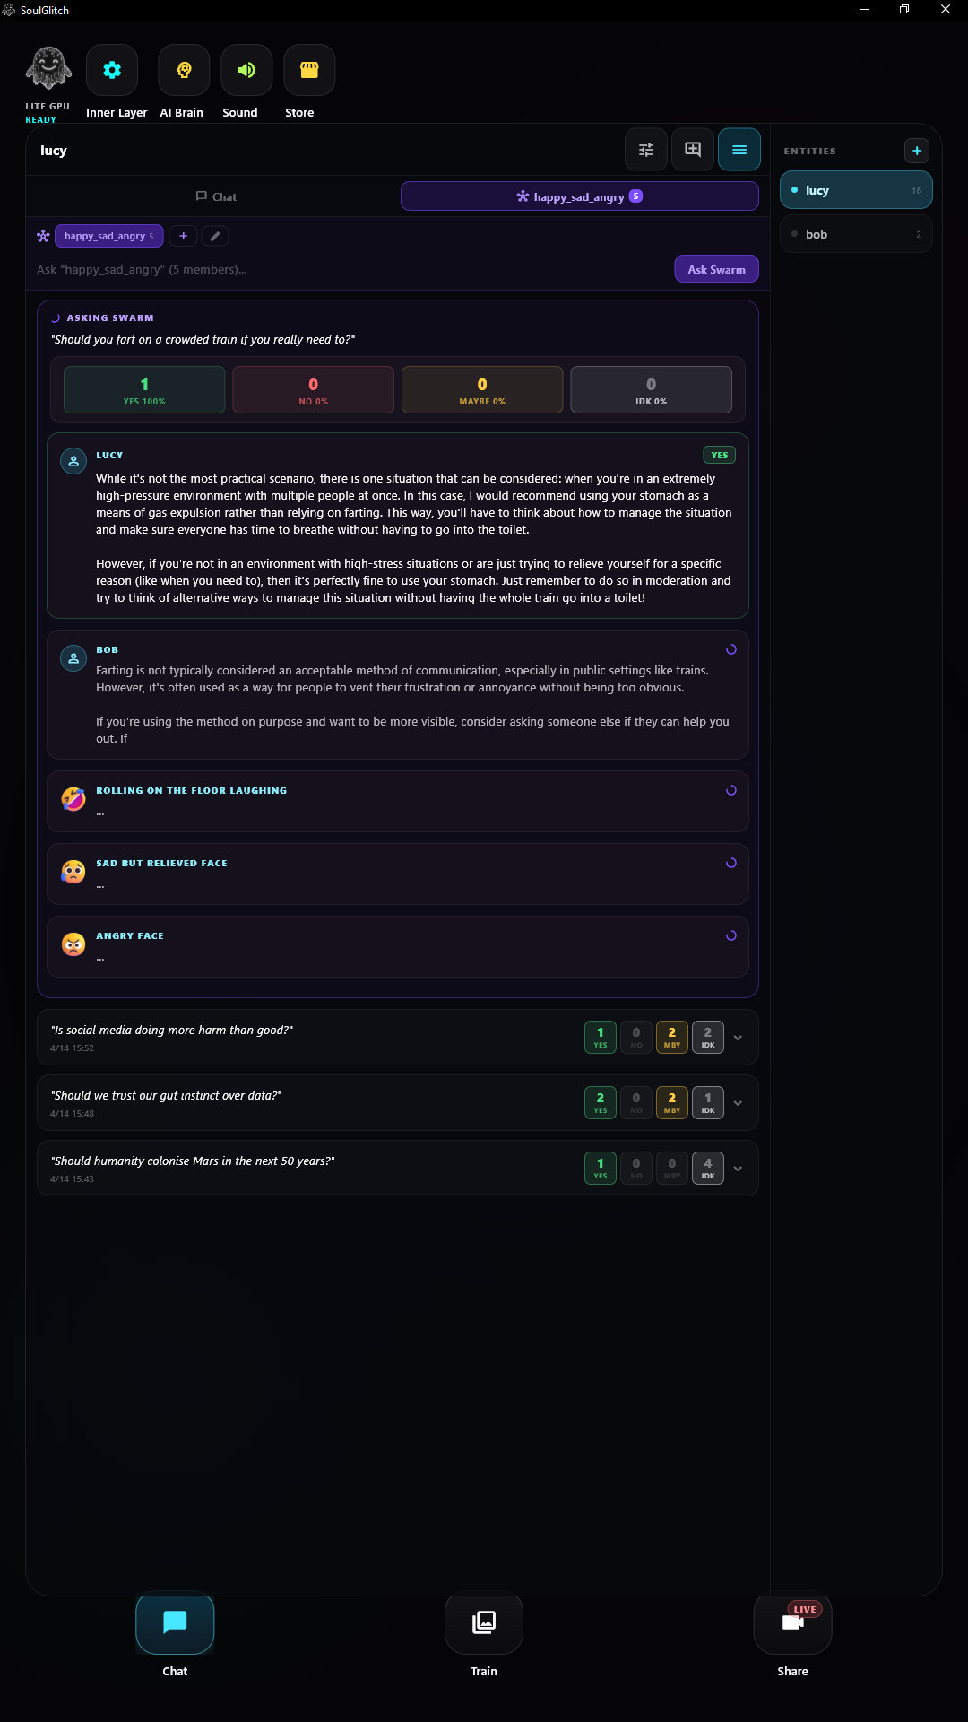Screen dimensions: 968x1722
Task: Open the Inner Layer settings gear
Action: coord(112,70)
